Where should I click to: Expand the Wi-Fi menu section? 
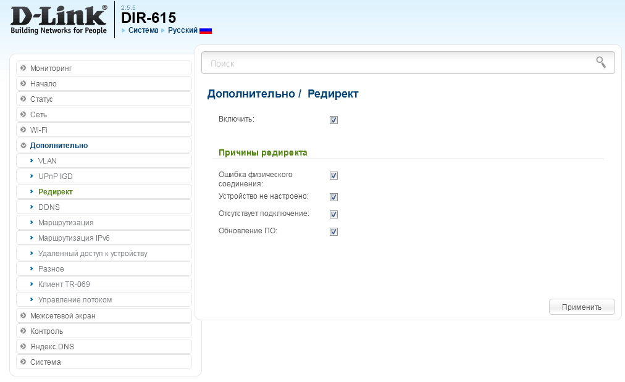tap(104, 130)
